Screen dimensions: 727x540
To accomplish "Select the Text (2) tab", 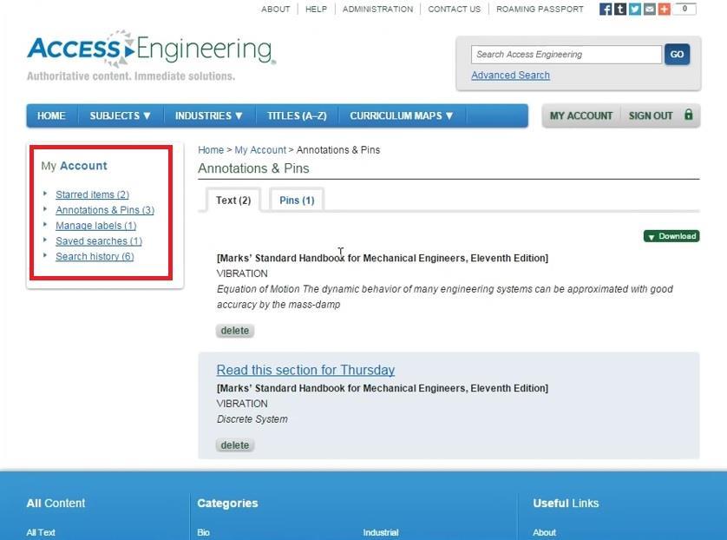I will 233,201.
